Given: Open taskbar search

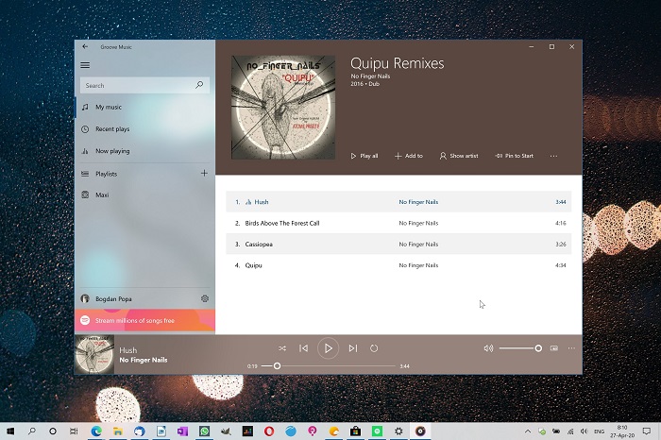Looking at the screenshot, I should [31, 432].
